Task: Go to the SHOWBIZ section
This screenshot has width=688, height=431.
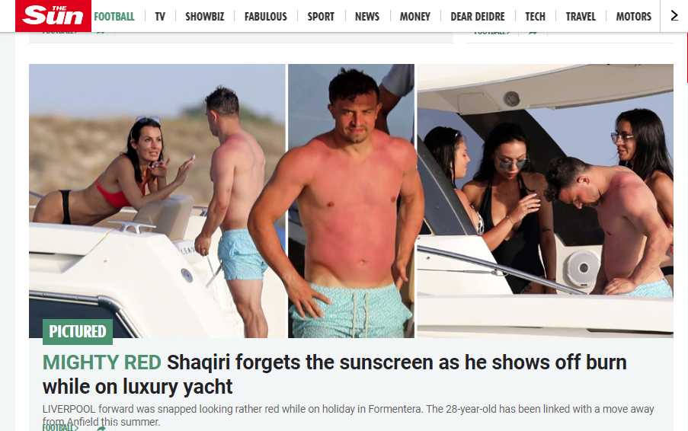Action: (204, 17)
